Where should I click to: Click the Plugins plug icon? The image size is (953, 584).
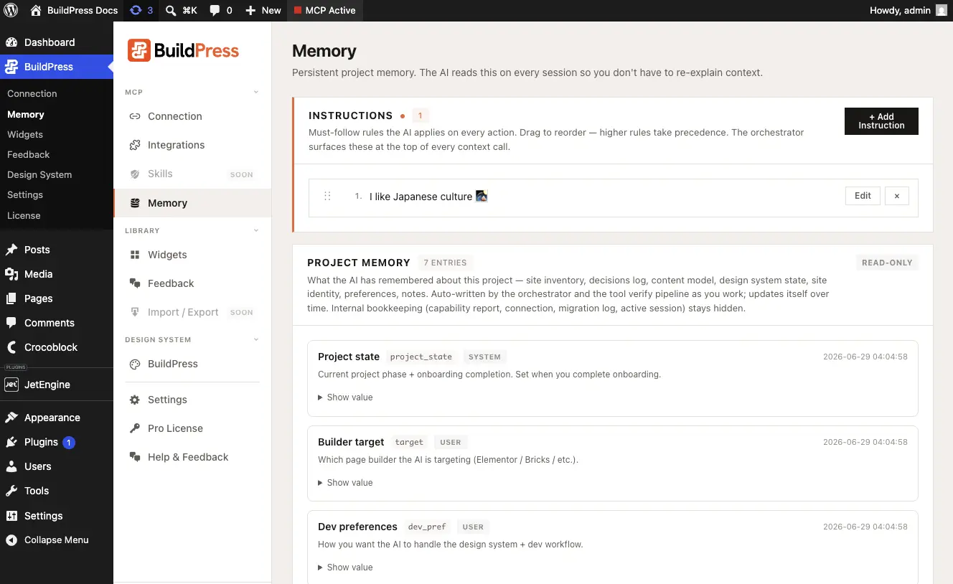(11, 442)
